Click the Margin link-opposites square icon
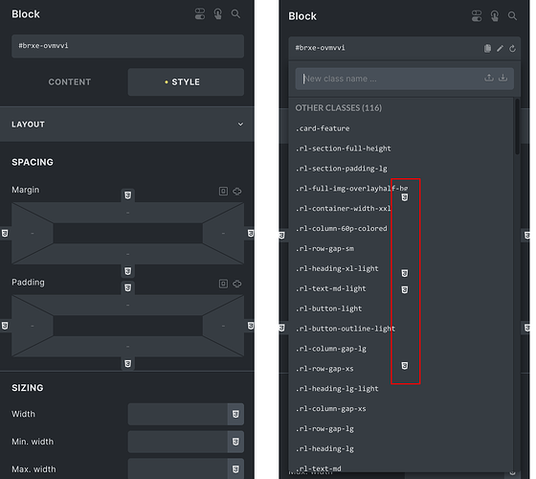The width and height of the screenshot is (536, 479). click(x=223, y=191)
